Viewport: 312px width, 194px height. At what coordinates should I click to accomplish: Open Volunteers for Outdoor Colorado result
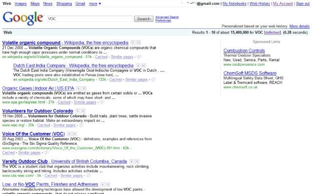(x=38, y=111)
